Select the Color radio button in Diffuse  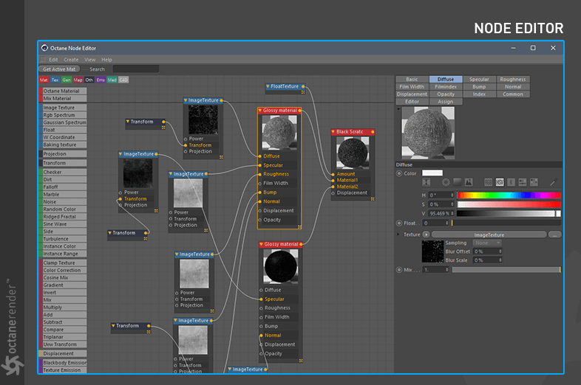[x=399, y=173]
